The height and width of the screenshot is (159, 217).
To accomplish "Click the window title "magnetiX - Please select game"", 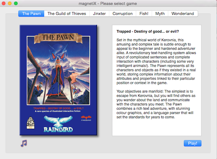I will [x=108, y=4].
